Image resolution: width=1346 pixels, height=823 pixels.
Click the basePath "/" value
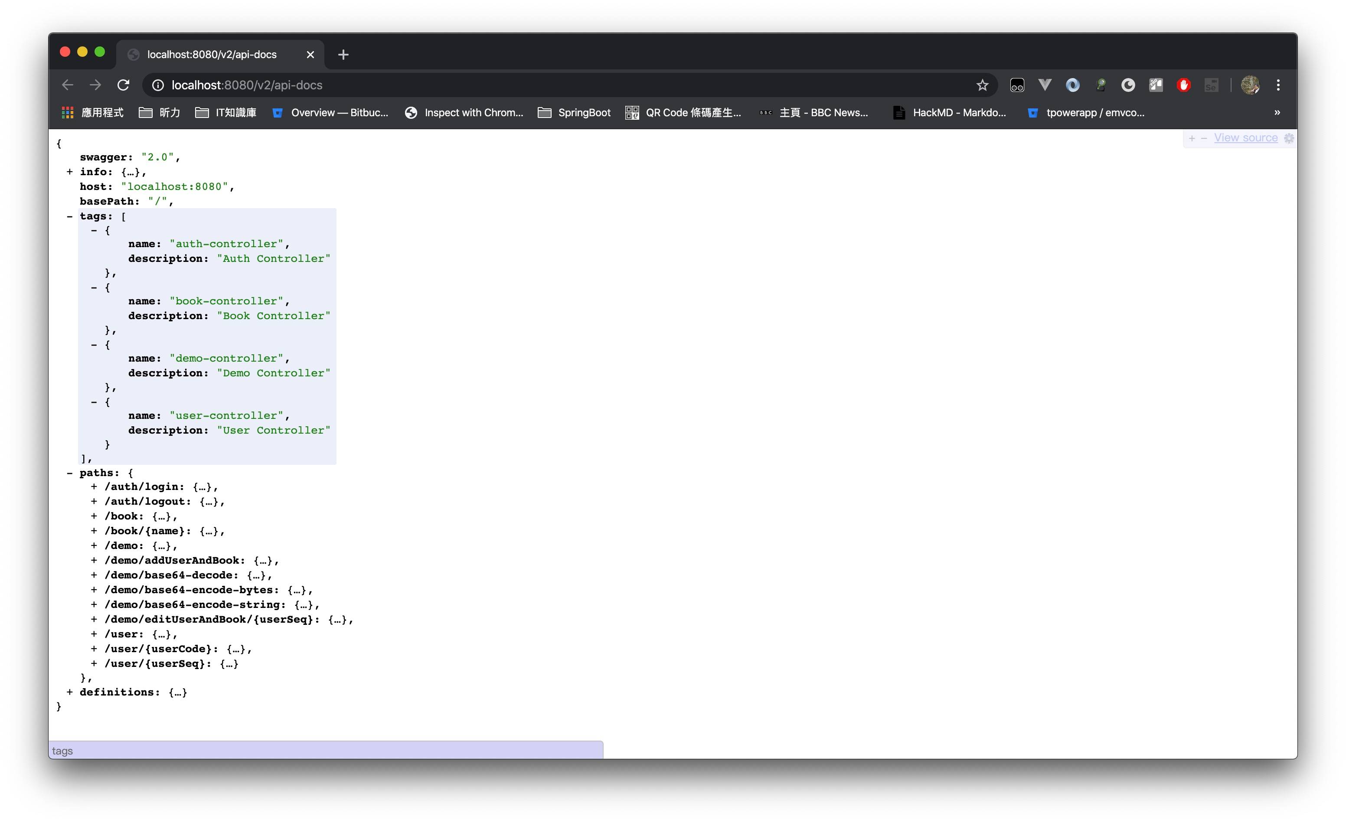click(157, 202)
